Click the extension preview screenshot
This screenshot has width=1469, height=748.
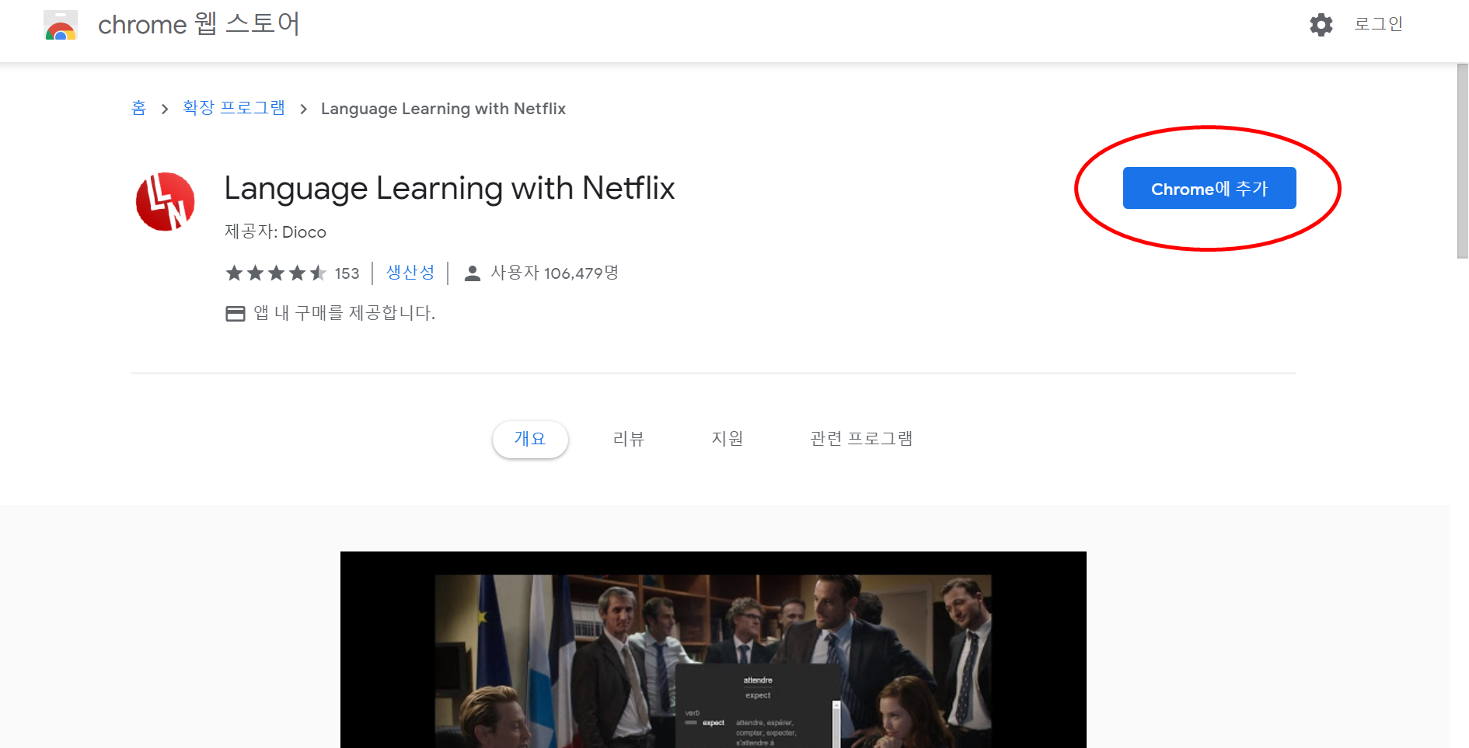pyautogui.click(x=713, y=649)
